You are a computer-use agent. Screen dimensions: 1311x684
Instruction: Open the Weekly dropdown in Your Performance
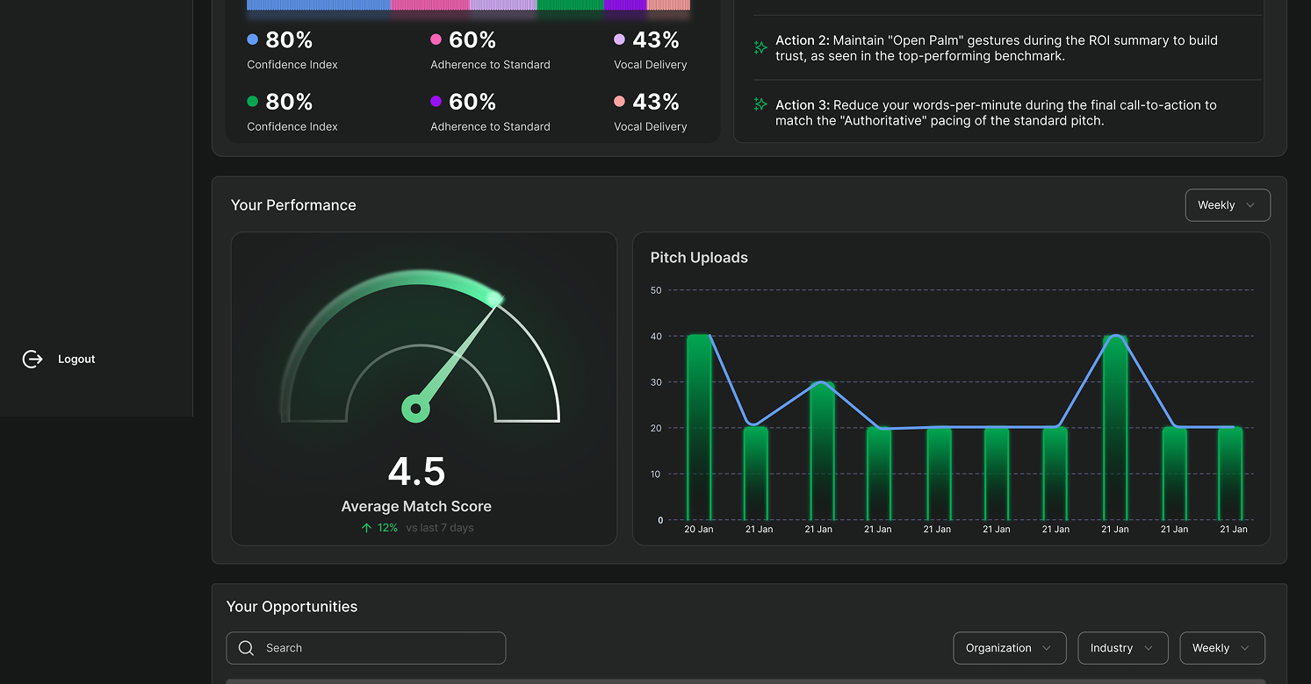coord(1227,204)
